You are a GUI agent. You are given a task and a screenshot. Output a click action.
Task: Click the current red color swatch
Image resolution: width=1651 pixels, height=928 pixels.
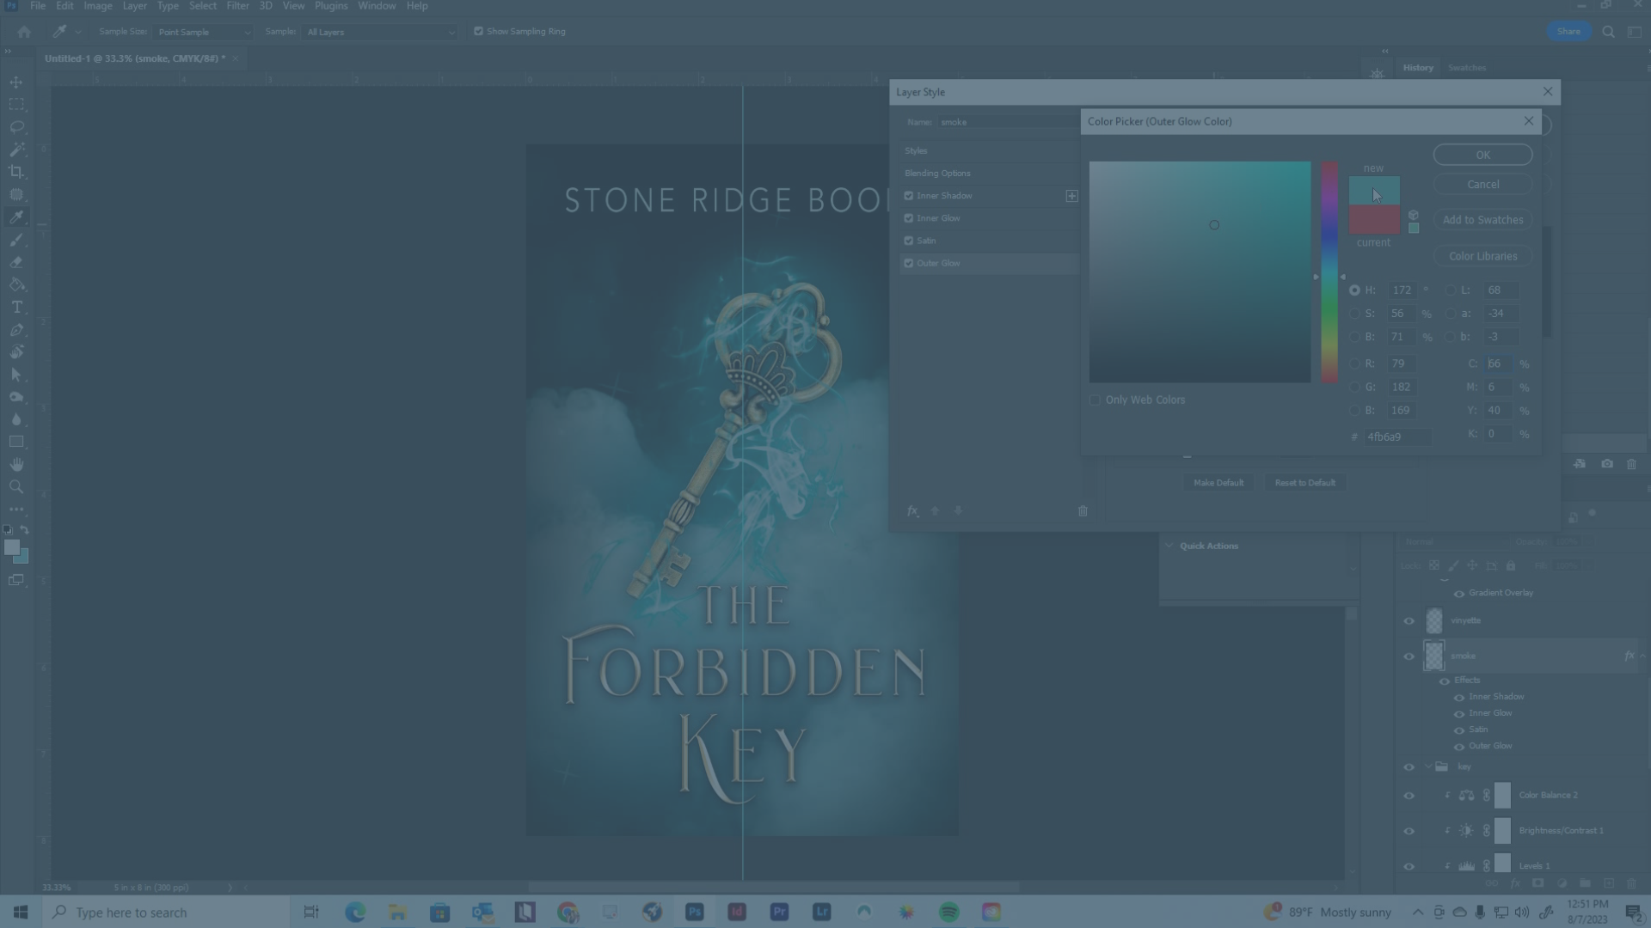pos(1373,219)
